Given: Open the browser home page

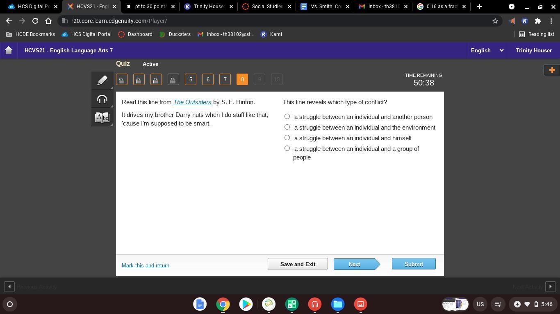Looking at the screenshot, I should pos(48,21).
